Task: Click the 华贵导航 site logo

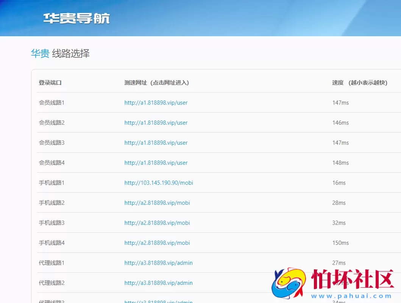Action: (x=75, y=18)
